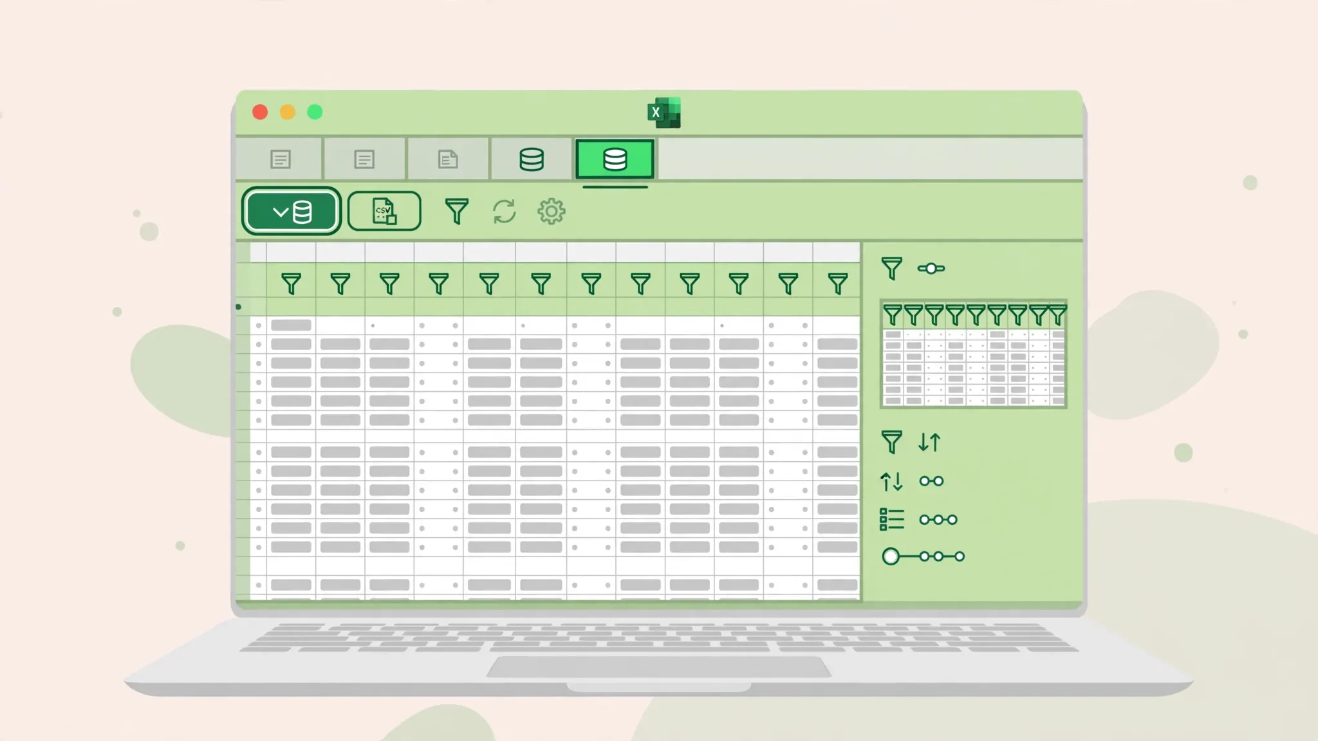
Task: Refresh data with the circular arrows icon
Action: click(504, 211)
